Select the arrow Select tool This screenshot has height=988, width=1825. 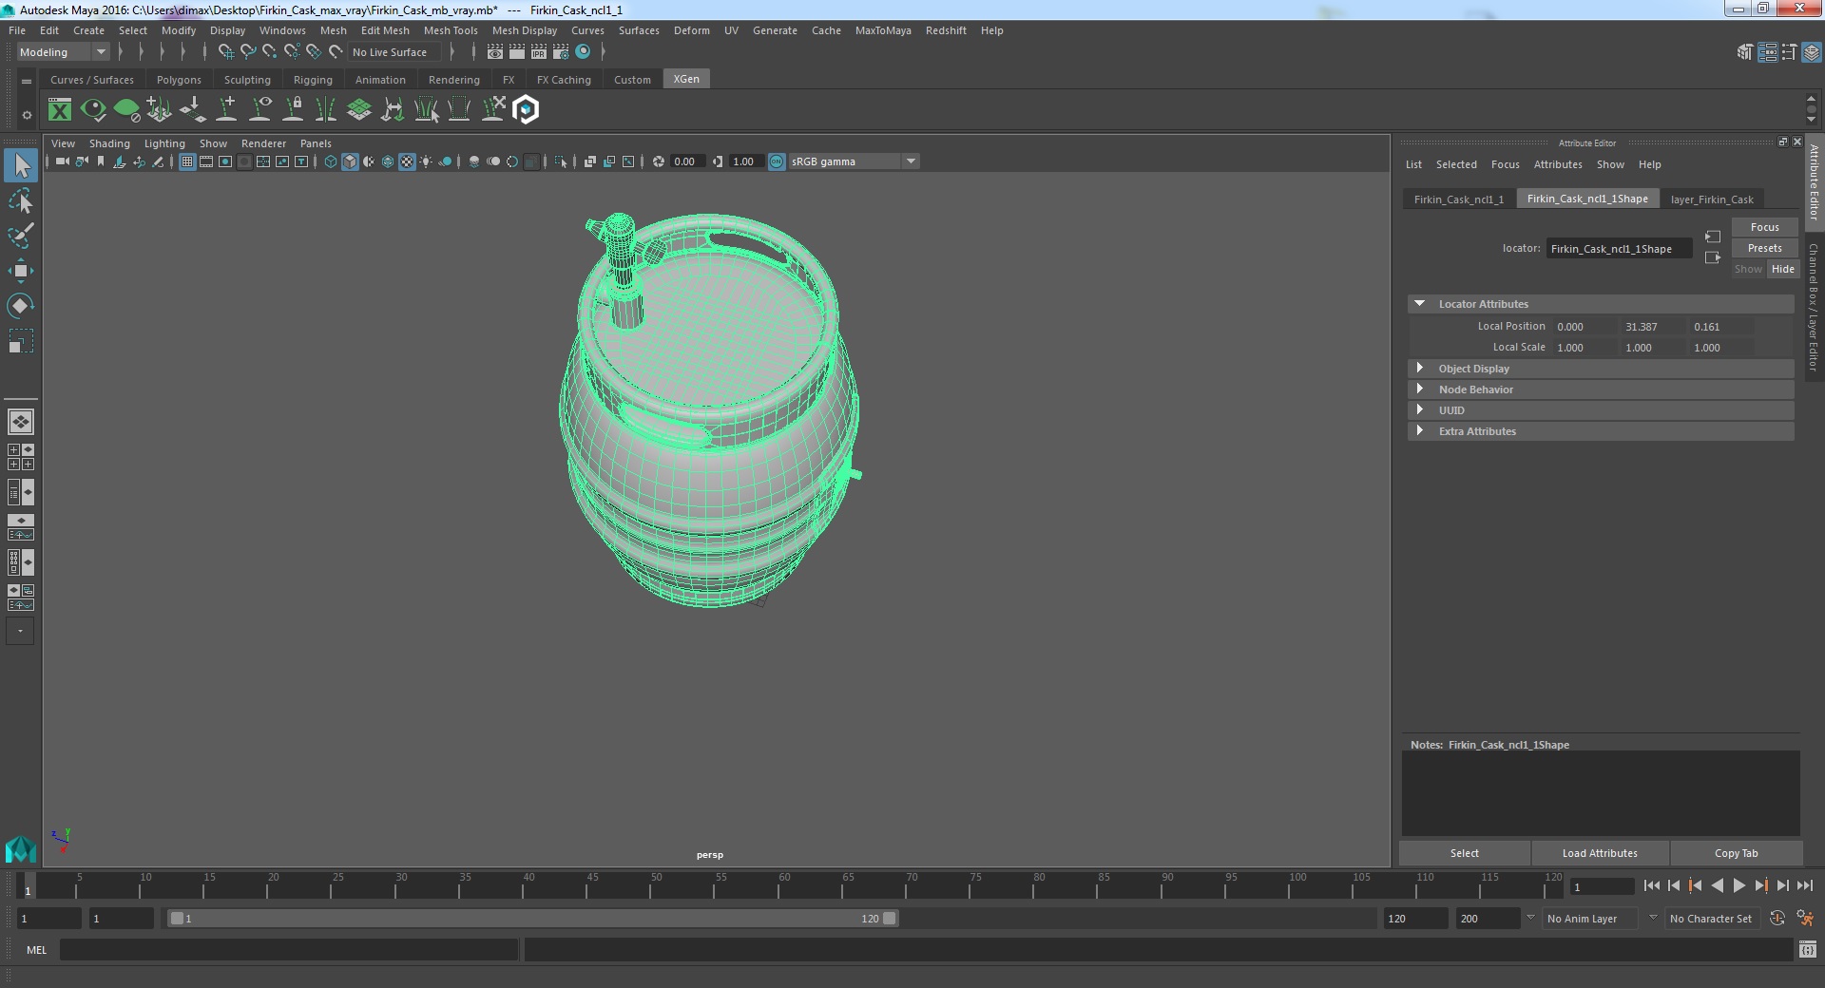21,165
